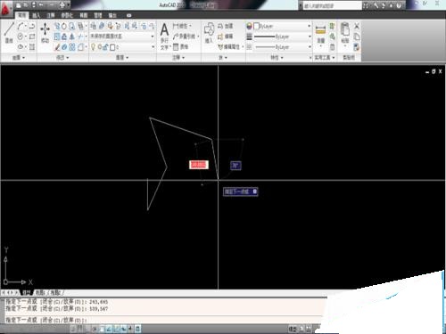446x334 pixels.
Task: Switch to the Annotate (注释) ribbon tab
Action: tap(51, 15)
